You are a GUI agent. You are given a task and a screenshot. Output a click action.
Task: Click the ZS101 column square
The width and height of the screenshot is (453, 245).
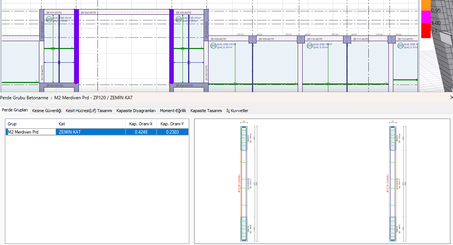pos(301,40)
